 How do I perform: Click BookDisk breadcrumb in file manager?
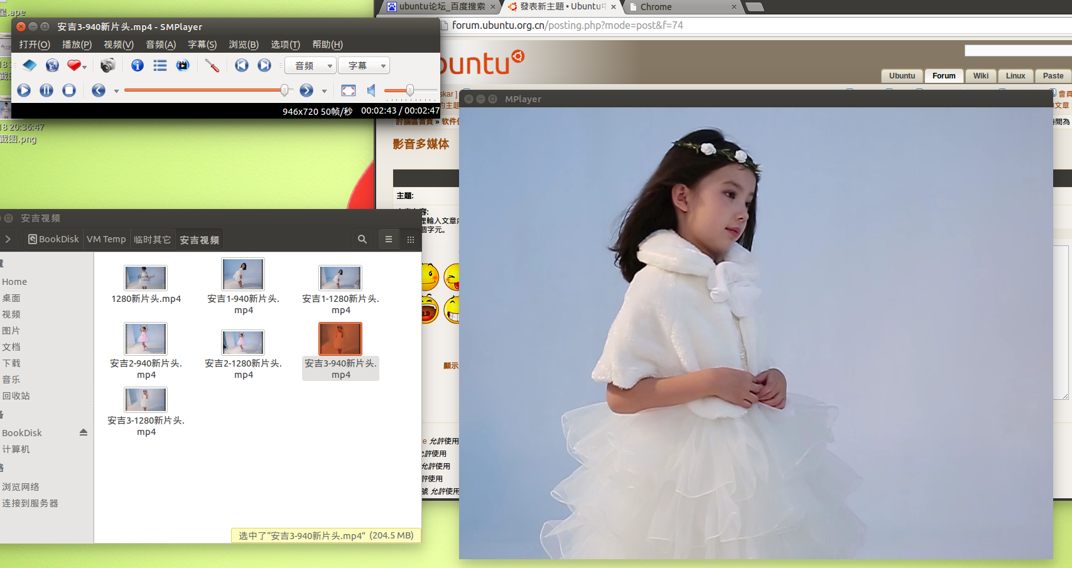click(x=53, y=239)
